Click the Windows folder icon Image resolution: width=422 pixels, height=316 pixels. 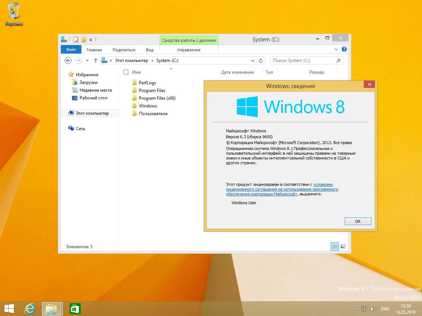pos(134,106)
